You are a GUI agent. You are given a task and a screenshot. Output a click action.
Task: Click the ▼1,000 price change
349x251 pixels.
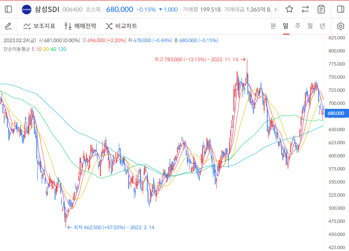coord(168,10)
